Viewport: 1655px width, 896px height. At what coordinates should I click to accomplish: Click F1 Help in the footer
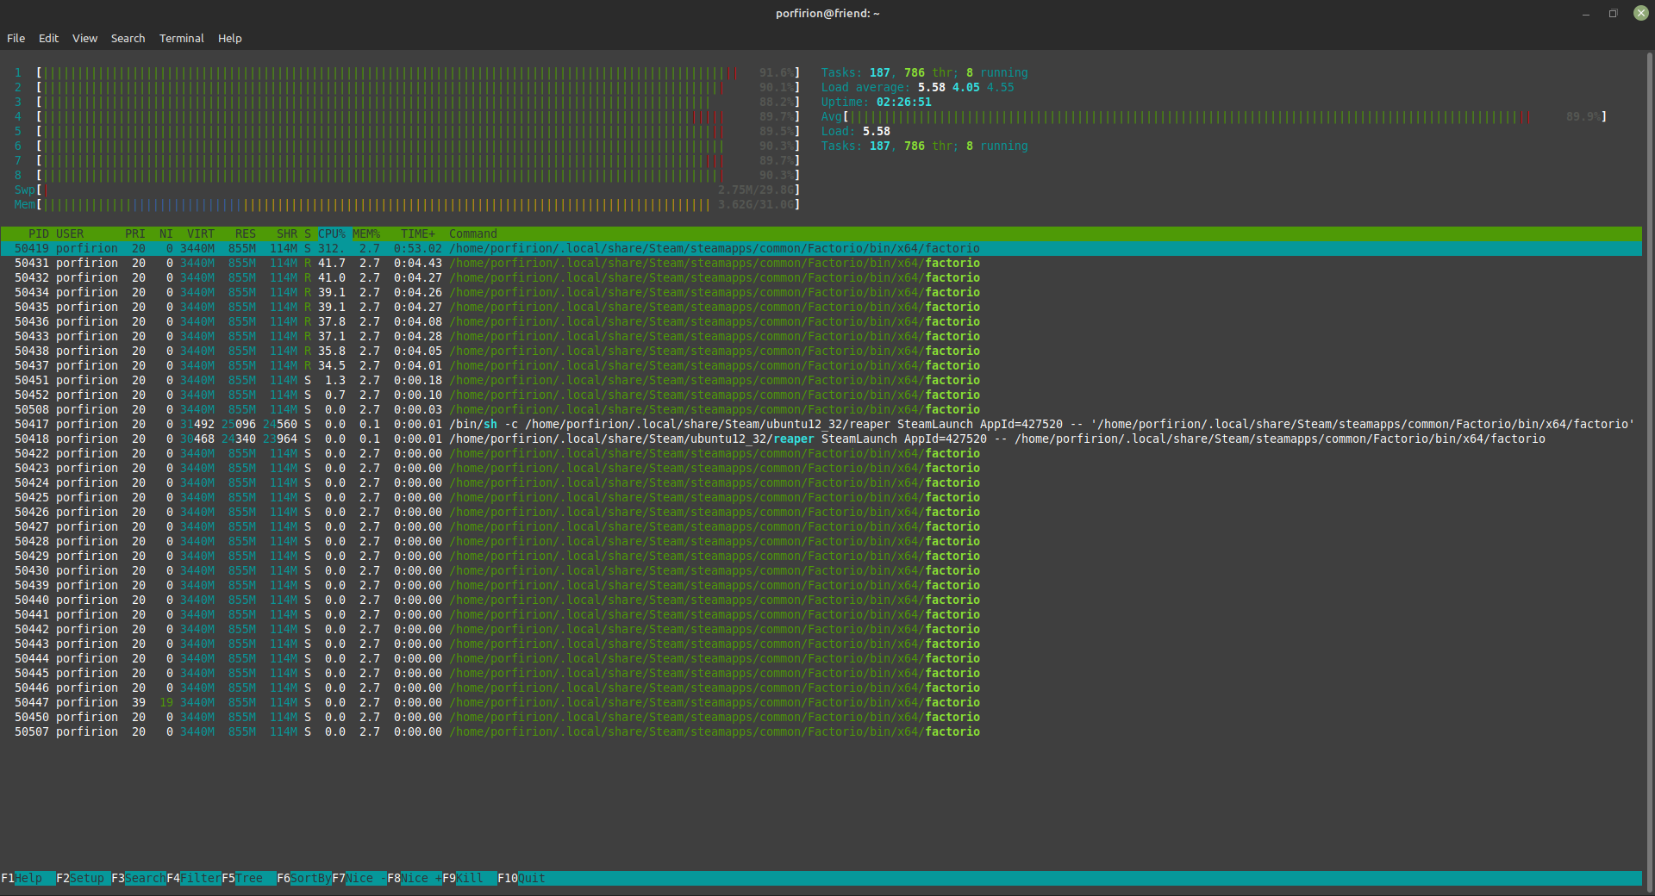28,878
